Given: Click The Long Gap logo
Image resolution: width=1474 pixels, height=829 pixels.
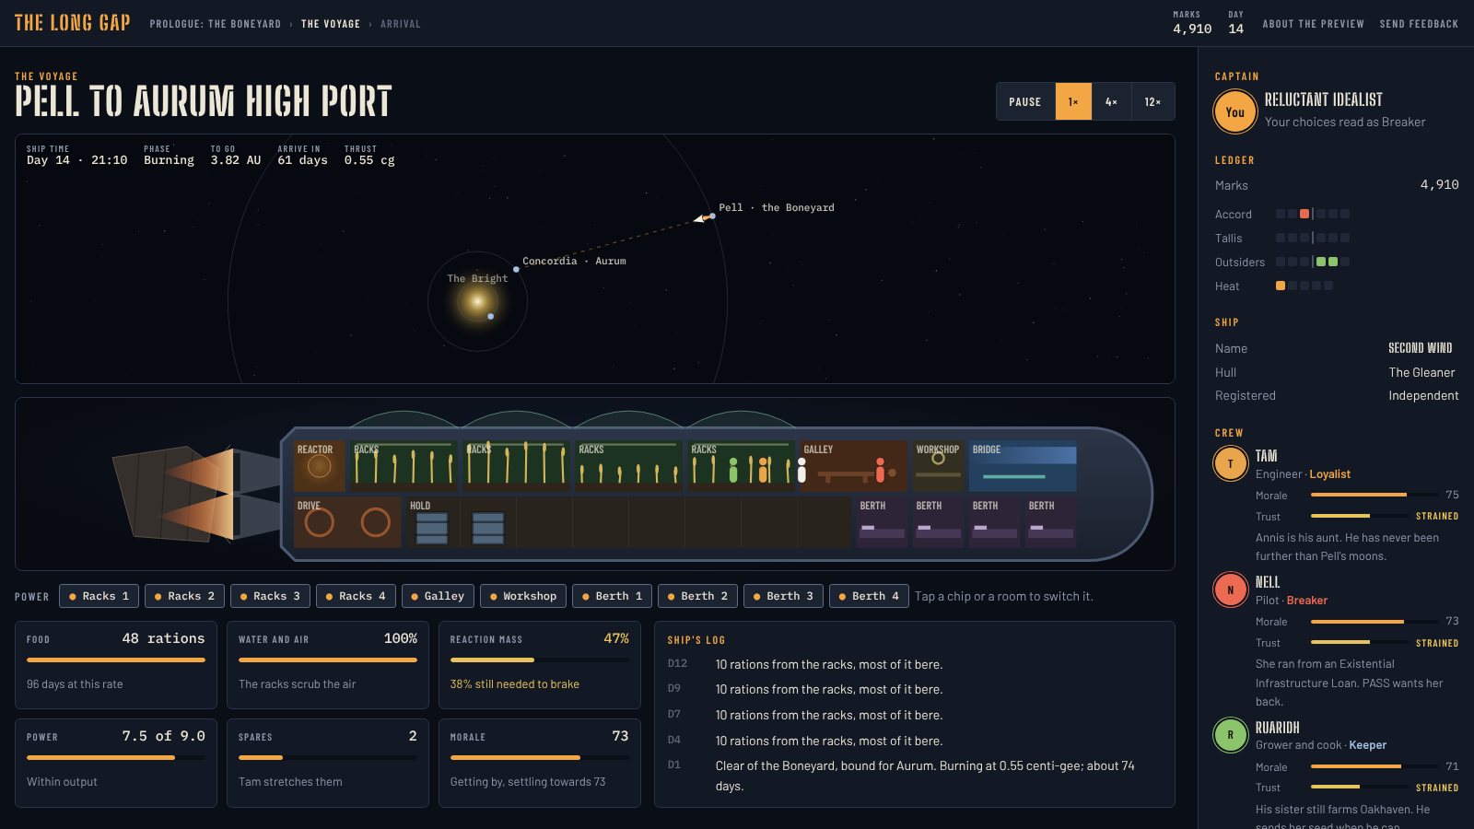Looking at the screenshot, I should (72, 23).
